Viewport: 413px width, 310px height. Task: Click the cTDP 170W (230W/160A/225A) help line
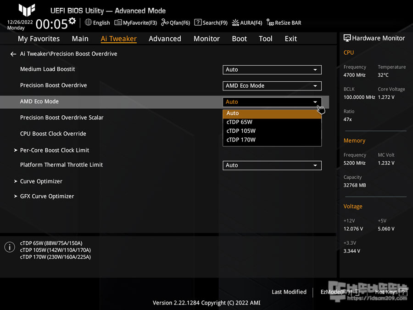[56, 257]
